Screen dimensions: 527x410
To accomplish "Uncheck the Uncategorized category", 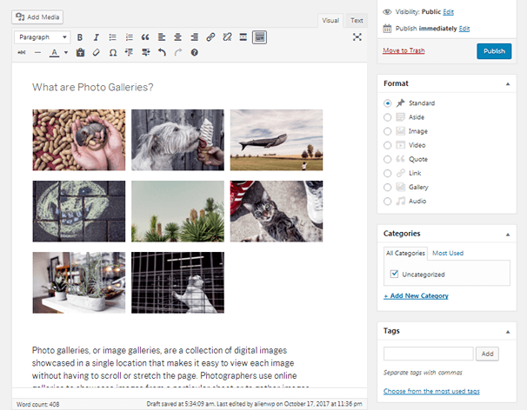I will (395, 274).
